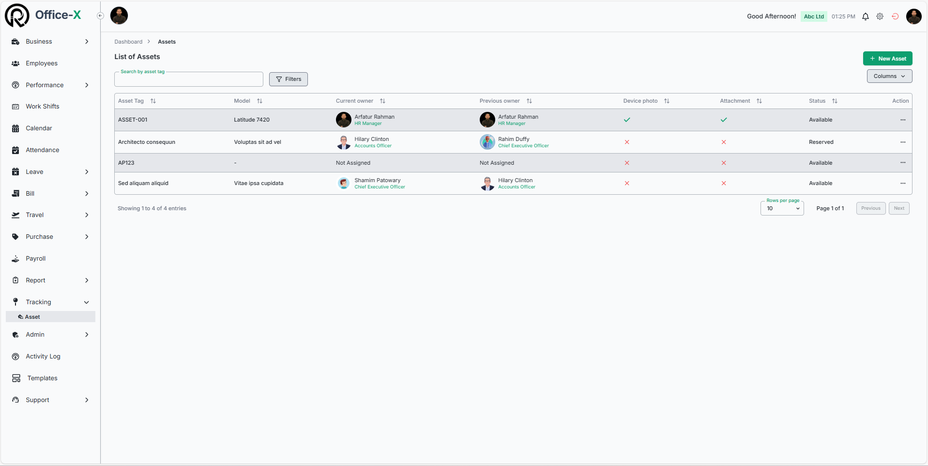Click the search by asset tag field
This screenshot has width=928, height=466.
(189, 79)
